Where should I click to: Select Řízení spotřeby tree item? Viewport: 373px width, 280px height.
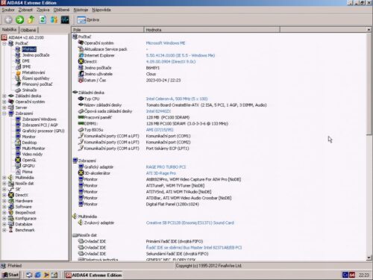click(36, 78)
